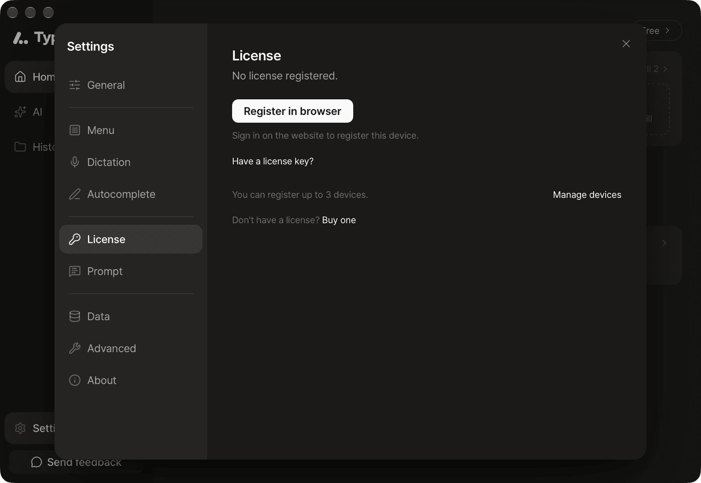Open the Menu settings tab

[x=131, y=130]
